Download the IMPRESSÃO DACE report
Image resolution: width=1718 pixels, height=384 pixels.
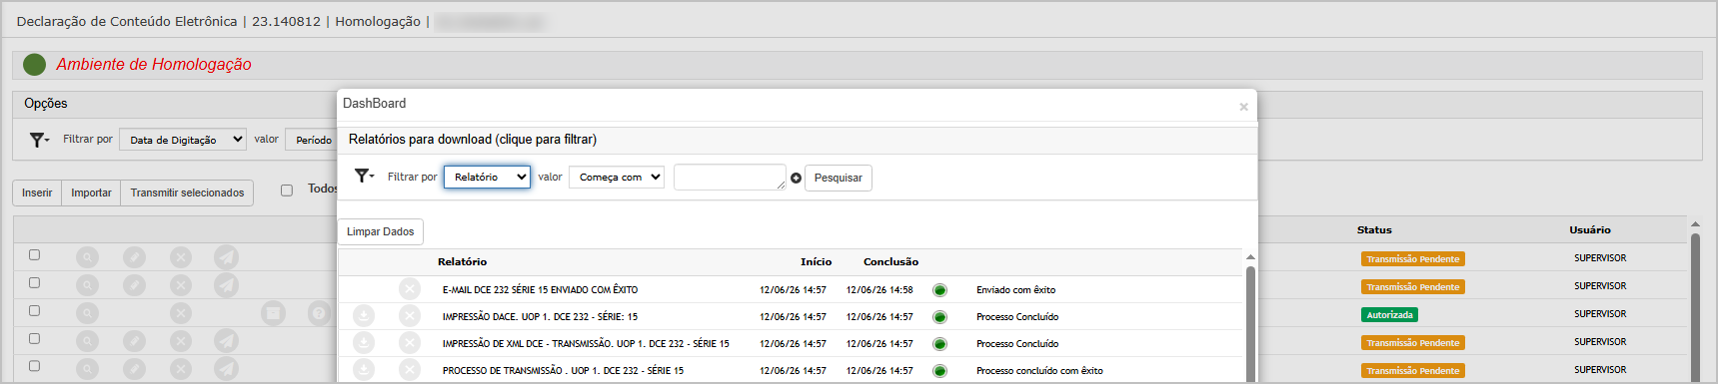coord(364,316)
